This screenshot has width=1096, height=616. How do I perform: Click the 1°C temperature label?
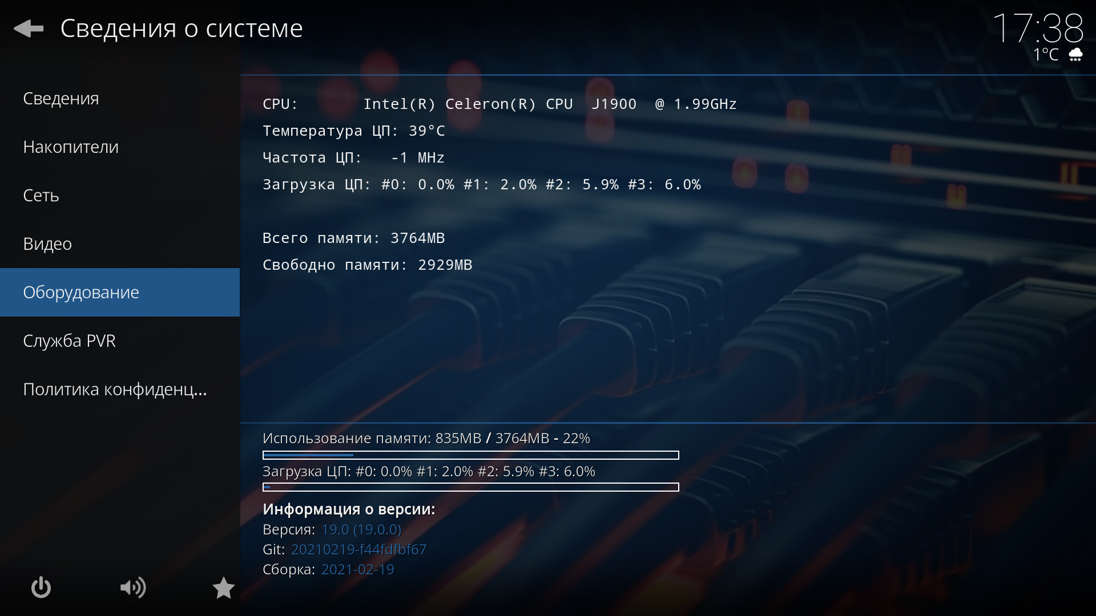tap(1046, 55)
